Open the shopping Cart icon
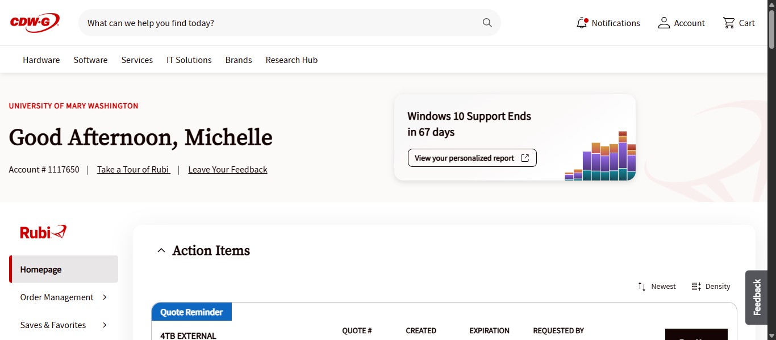Viewport: 776px width, 340px height. pos(728,23)
